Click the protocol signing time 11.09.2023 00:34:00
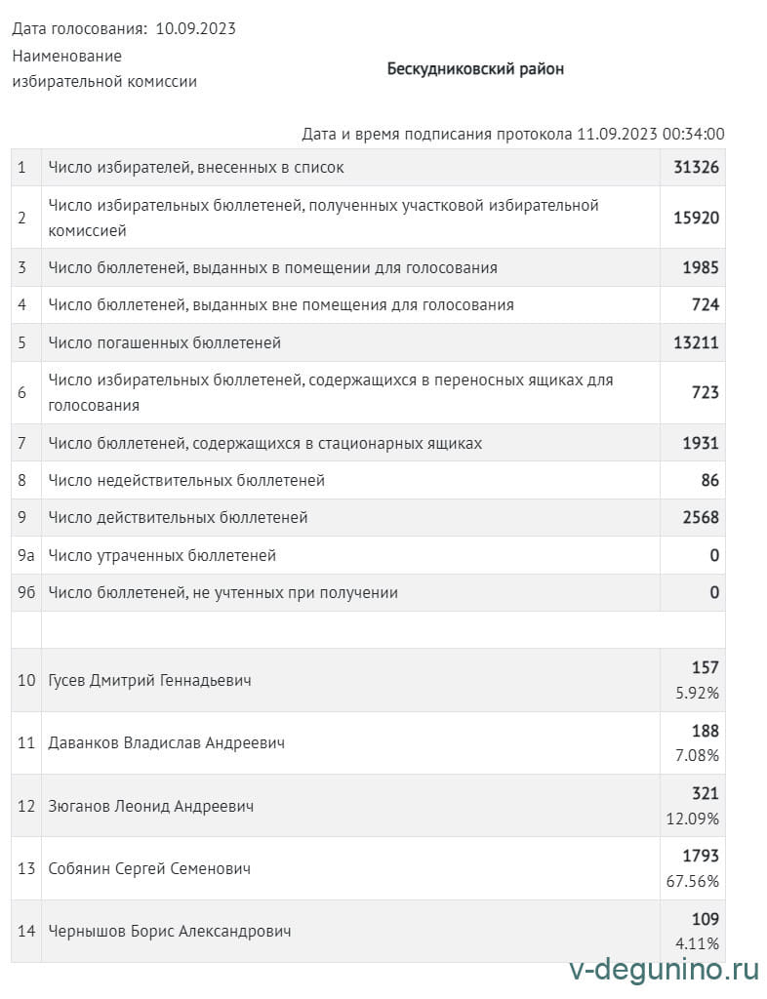 point(651,134)
